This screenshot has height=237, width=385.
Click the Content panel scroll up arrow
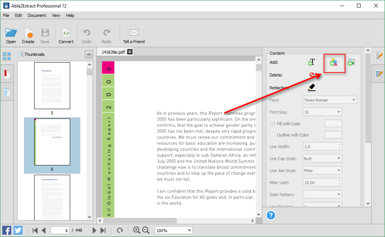(x=368, y=50)
